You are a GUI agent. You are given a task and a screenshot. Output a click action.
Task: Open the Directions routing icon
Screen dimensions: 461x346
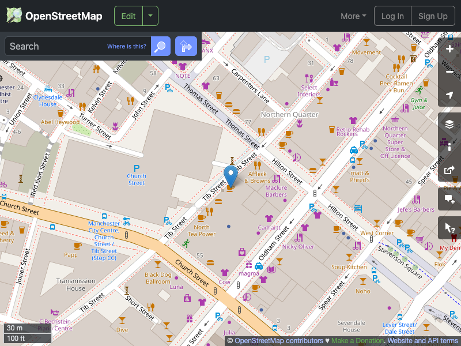click(x=186, y=46)
